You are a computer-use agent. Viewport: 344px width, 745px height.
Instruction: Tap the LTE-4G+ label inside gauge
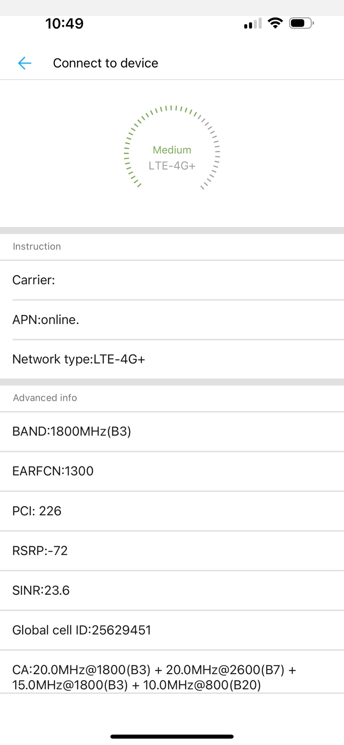(x=172, y=166)
